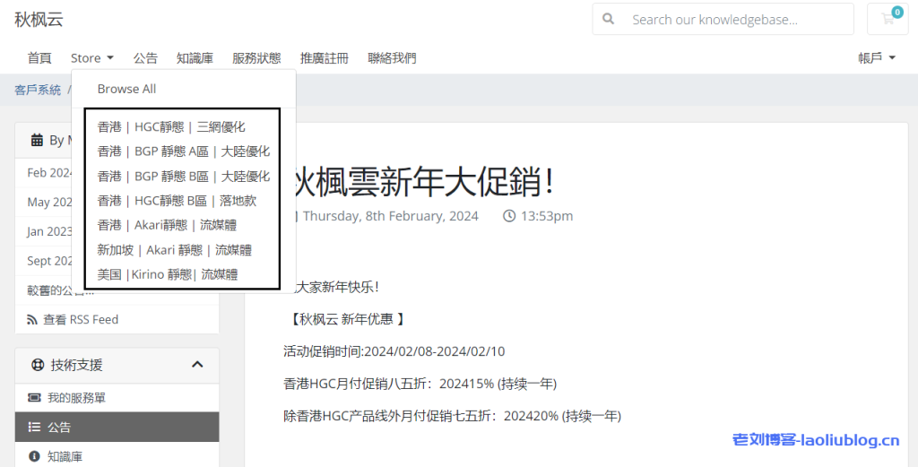
Task: Click the life ring support icon
Action: (38, 365)
